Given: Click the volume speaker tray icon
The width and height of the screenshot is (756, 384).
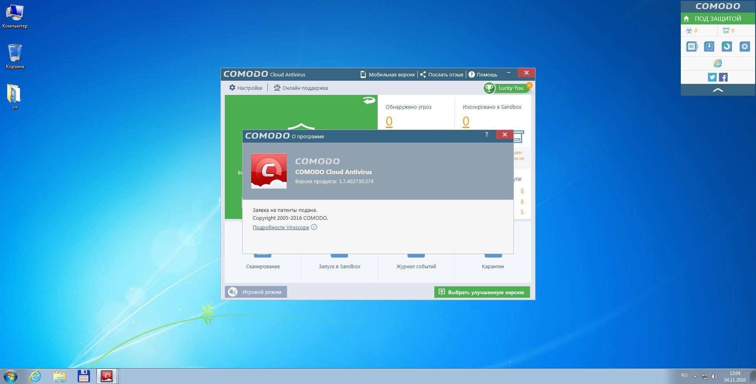Looking at the screenshot, I should [x=714, y=377].
